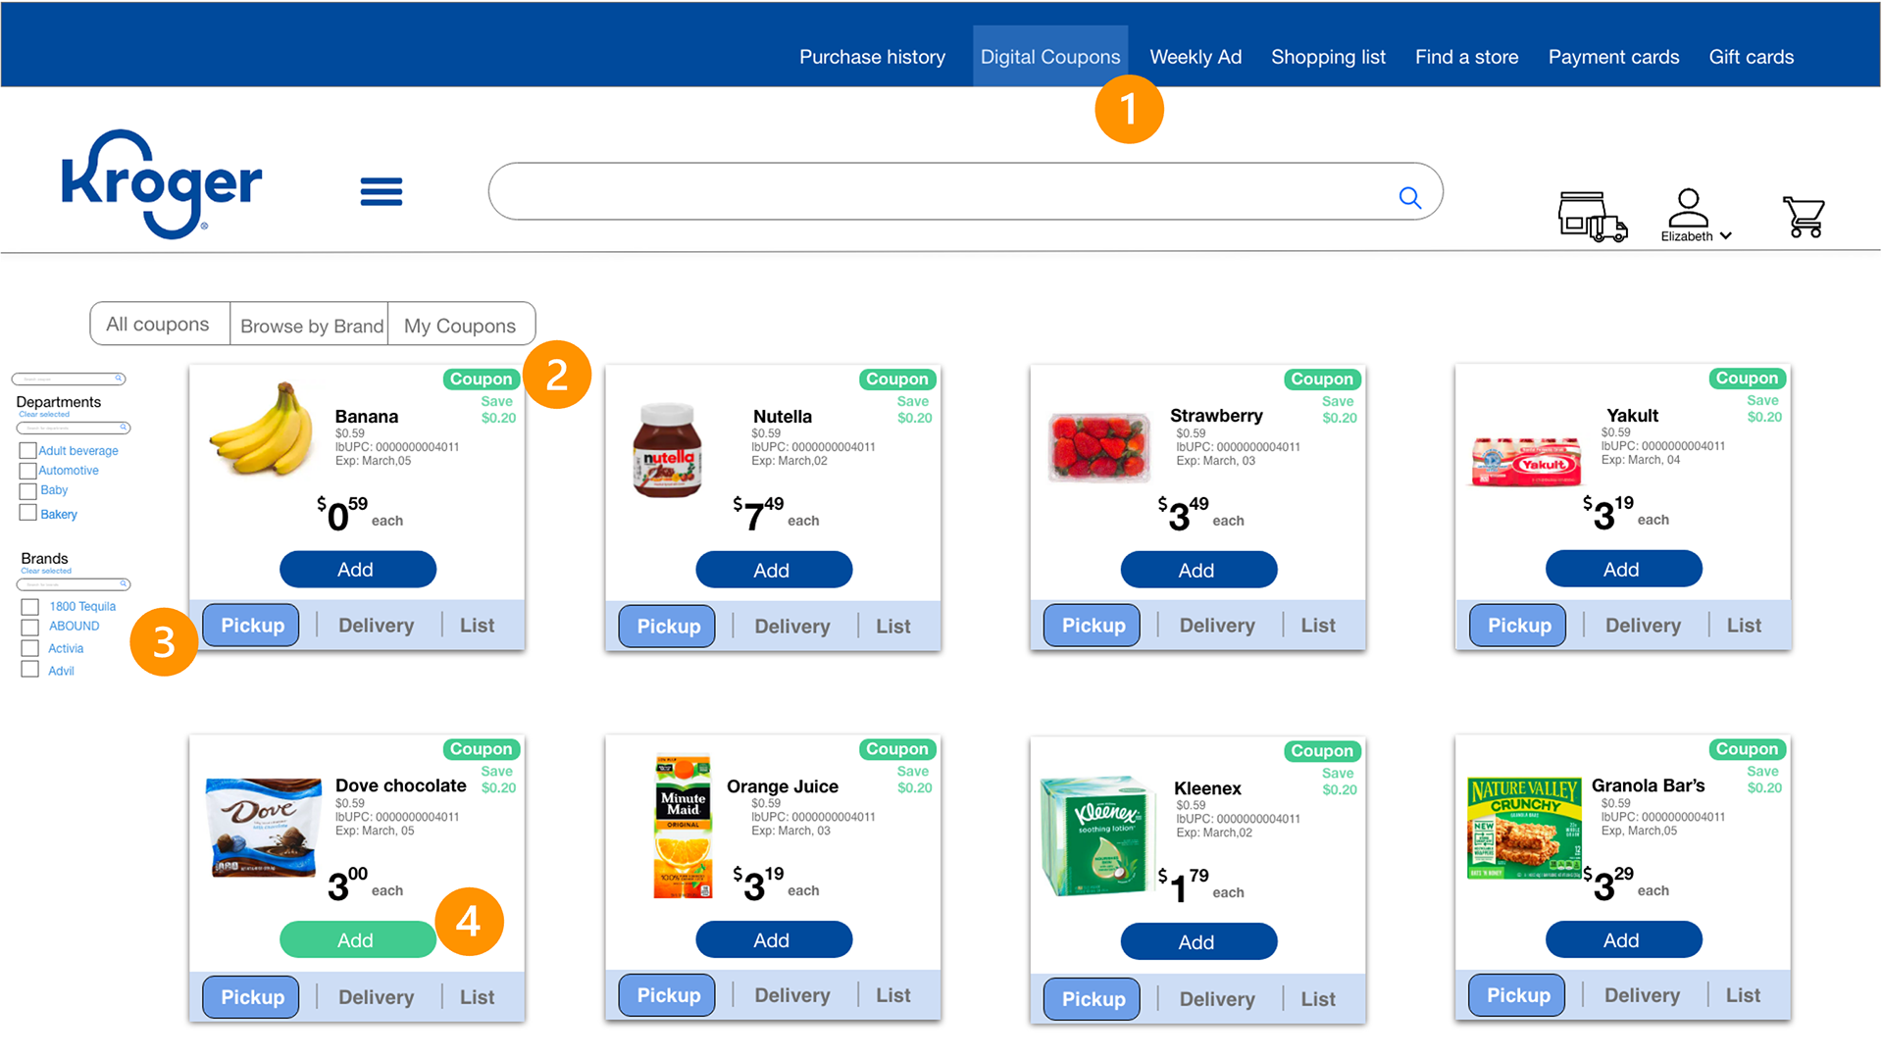Check the Bakery department box
The height and width of the screenshot is (1060, 1883).
click(x=27, y=513)
